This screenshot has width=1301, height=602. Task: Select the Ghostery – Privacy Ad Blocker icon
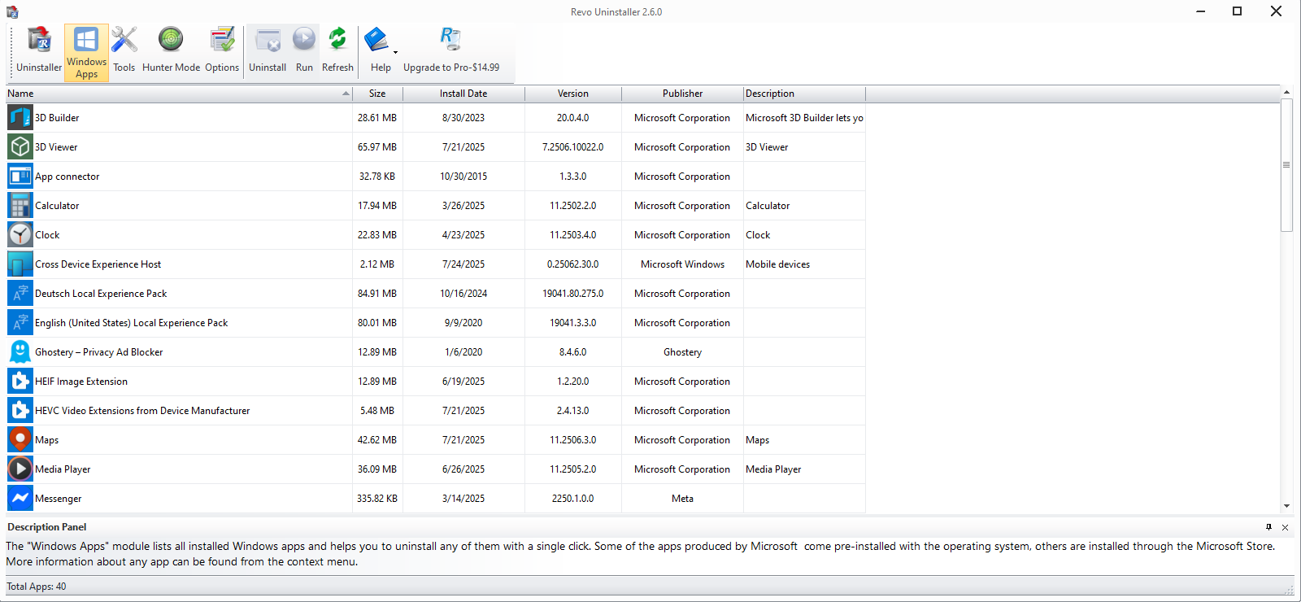click(20, 352)
